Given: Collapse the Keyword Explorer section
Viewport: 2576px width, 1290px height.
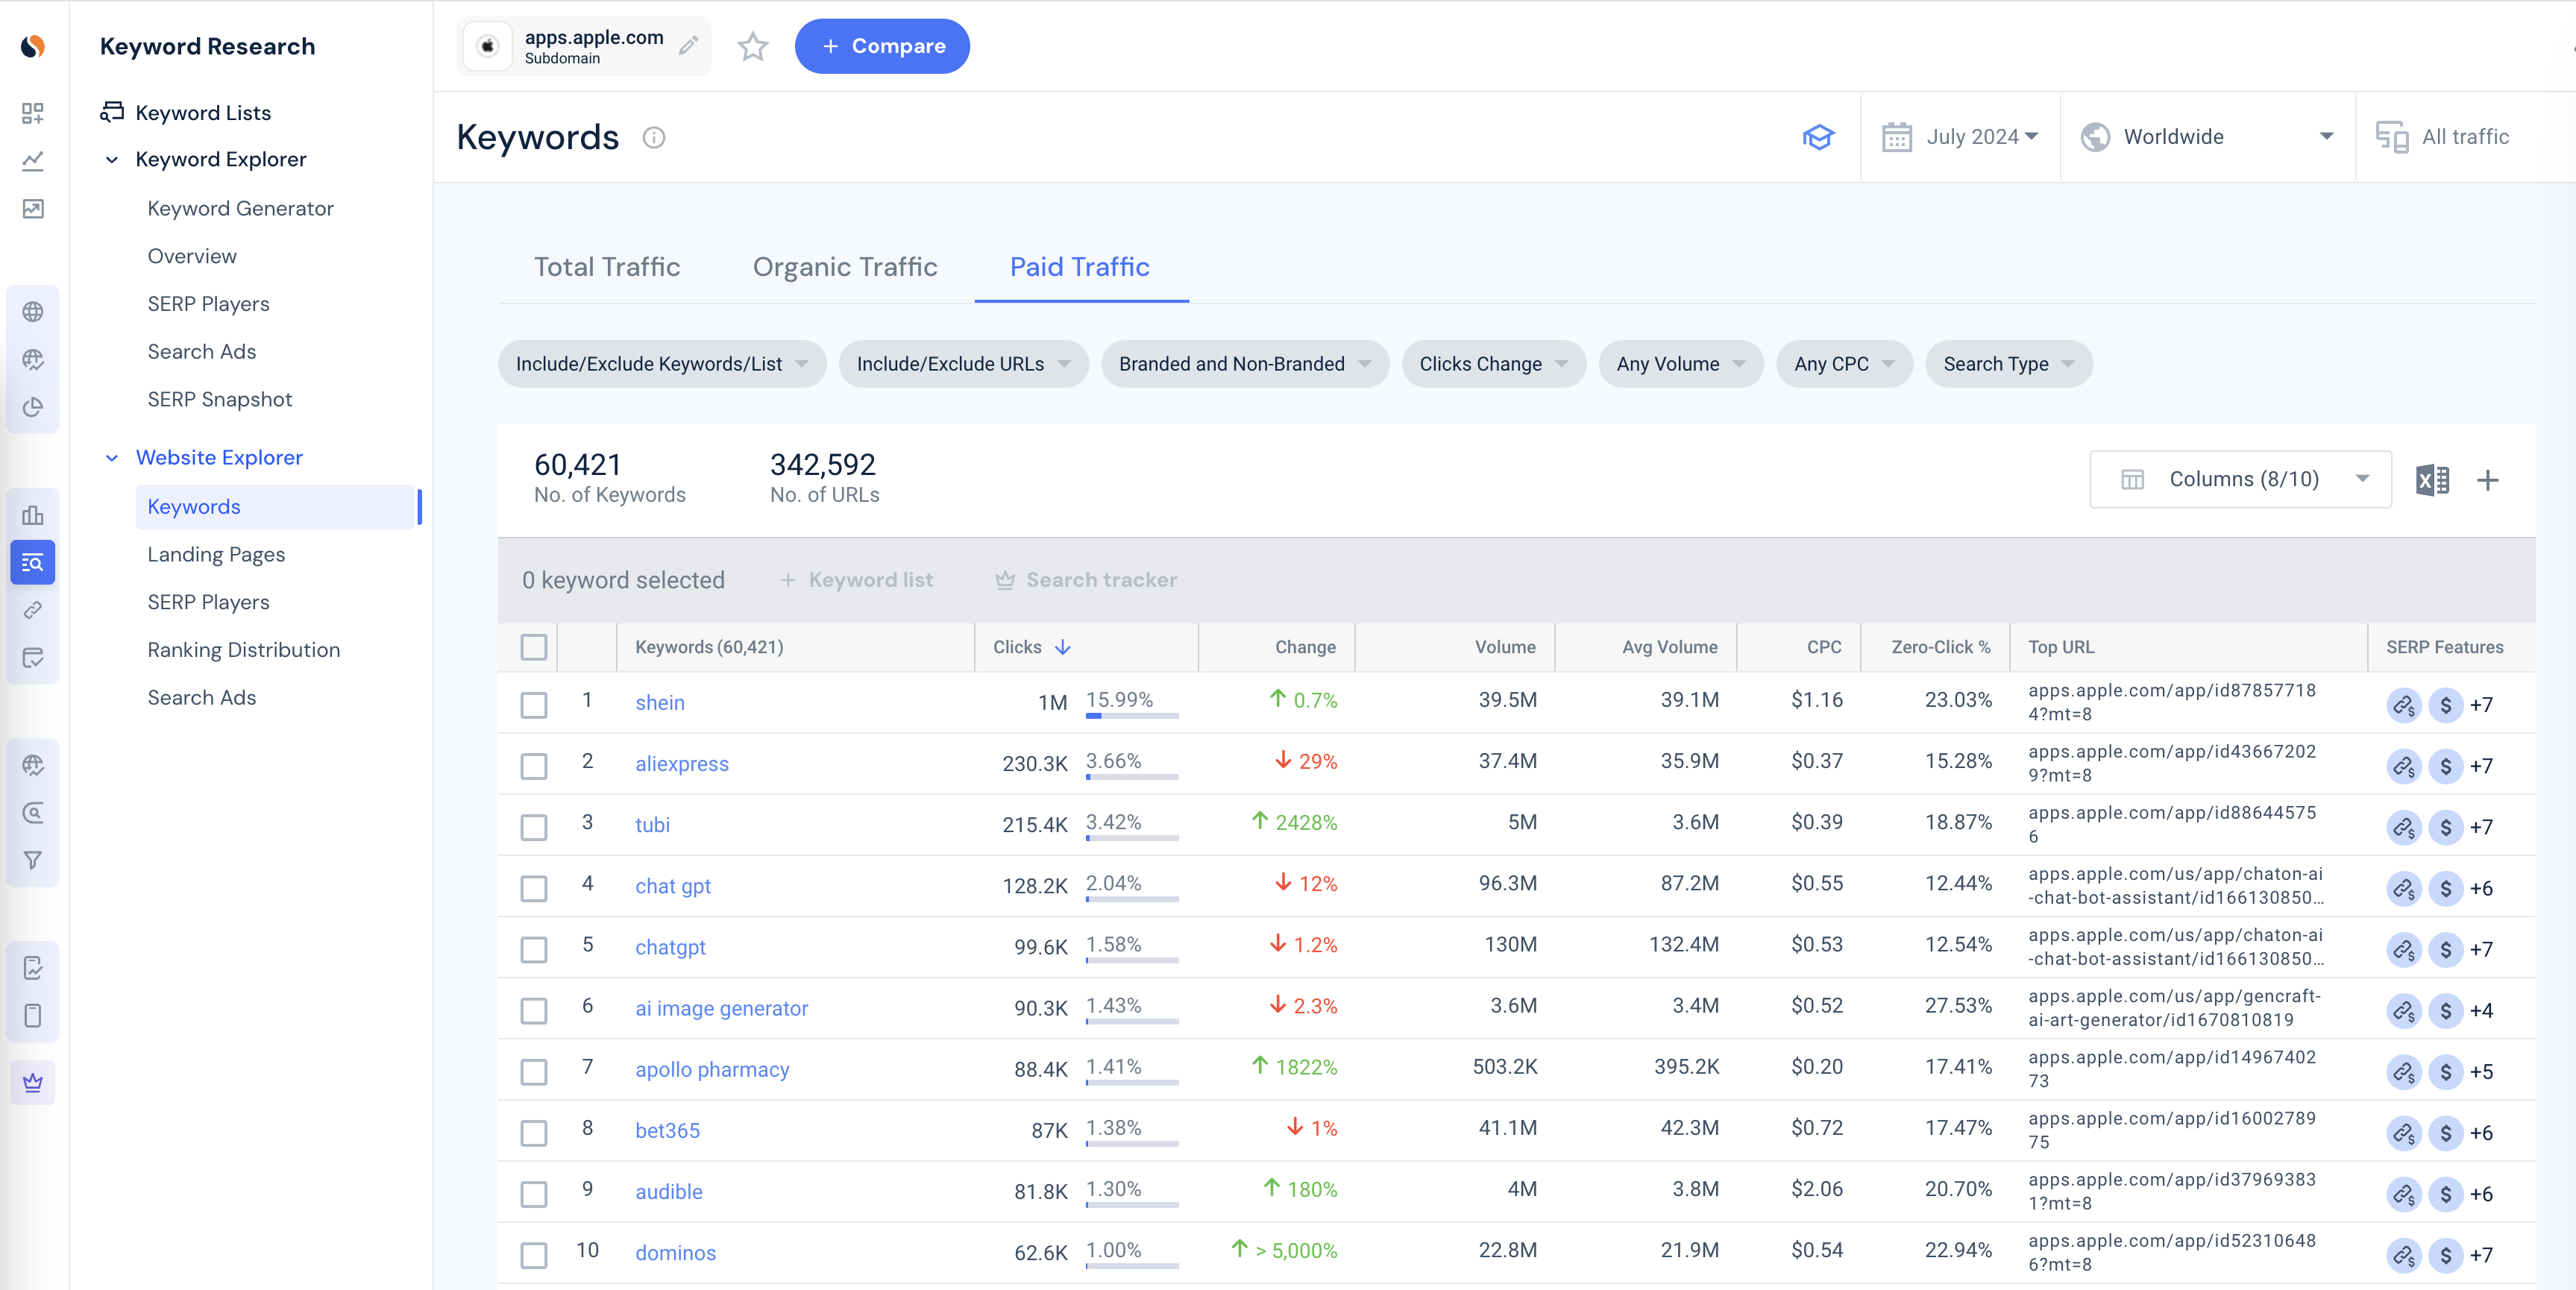Looking at the screenshot, I should pyautogui.click(x=112, y=160).
